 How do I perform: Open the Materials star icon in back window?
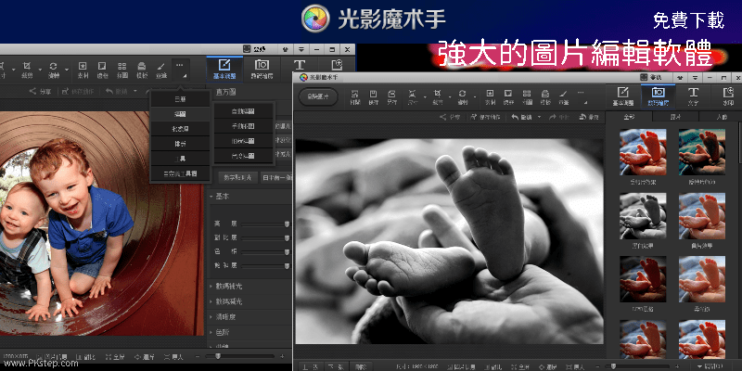83,69
